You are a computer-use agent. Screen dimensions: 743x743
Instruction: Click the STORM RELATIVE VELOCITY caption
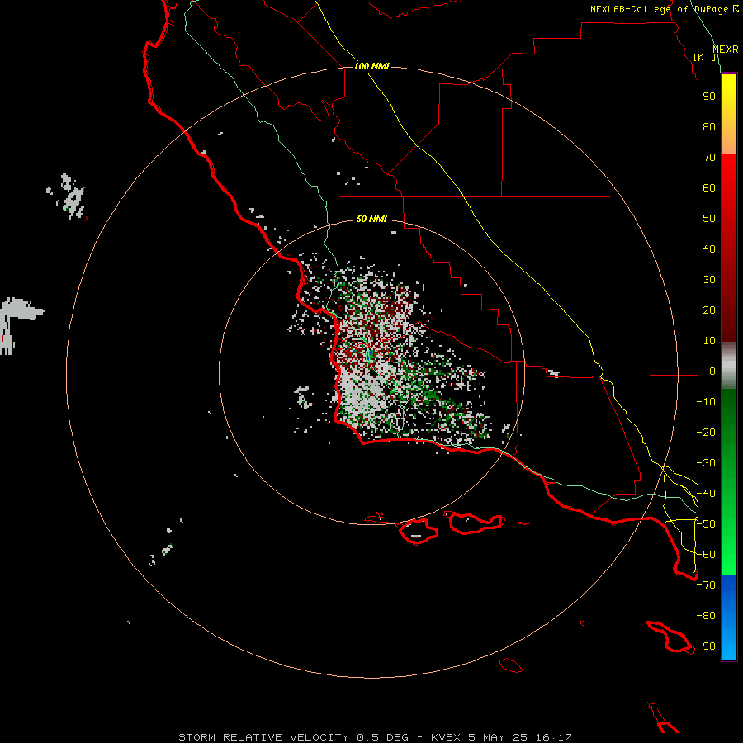263,737
